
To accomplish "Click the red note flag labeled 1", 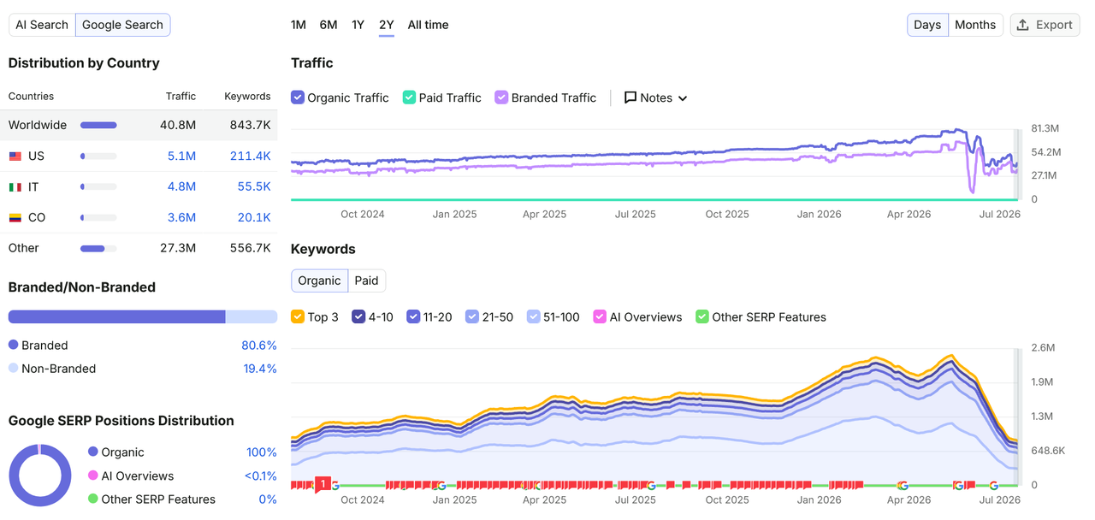I will coord(323,484).
